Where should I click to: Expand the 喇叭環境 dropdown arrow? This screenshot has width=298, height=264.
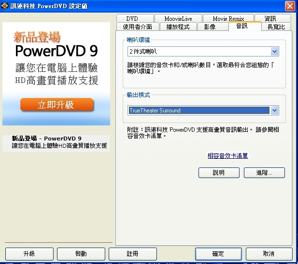(x=275, y=52)
